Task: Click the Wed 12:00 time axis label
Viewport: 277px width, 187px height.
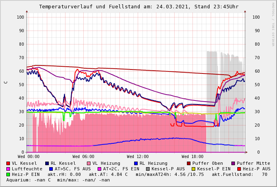Action: point(138,156)
